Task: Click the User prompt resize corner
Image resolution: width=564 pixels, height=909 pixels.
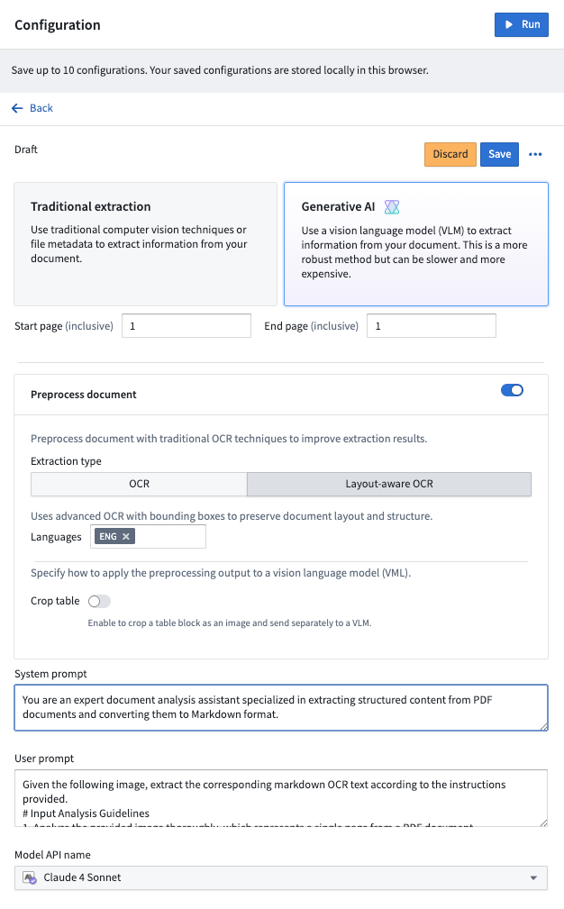Action: (x=543, y=823)
